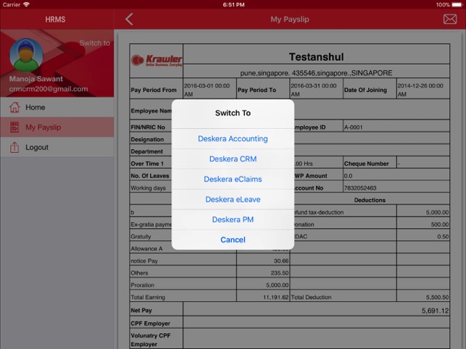Image resolution: width=466 pixels, height=349 pixels.
Task: Tap the My Payslip page title
Action: 290,20
